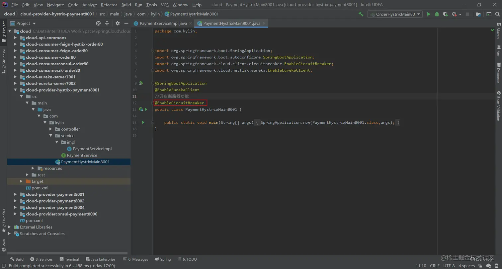
Task: Open the Maven tool window
Action: (x=498, y=30)
